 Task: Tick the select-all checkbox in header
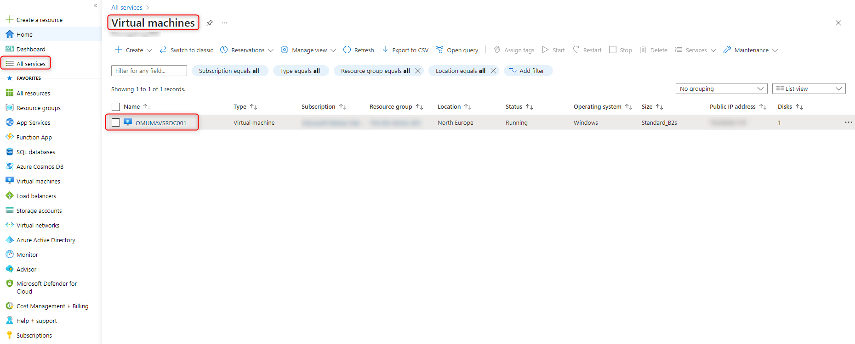116,107
